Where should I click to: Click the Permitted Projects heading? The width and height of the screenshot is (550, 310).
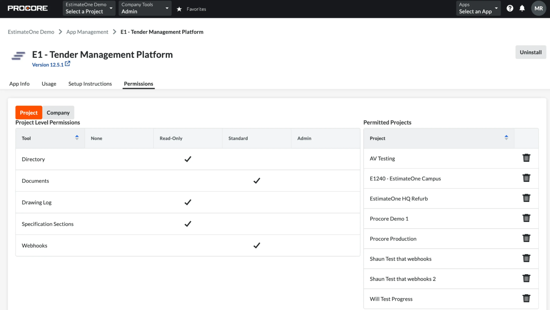coord(387,122)
